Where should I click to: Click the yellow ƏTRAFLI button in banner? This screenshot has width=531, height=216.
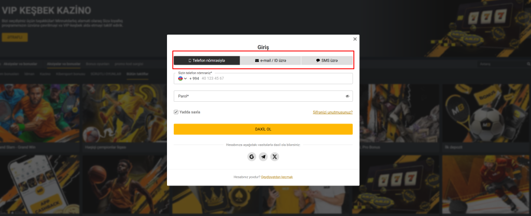[x=15, y=37]
